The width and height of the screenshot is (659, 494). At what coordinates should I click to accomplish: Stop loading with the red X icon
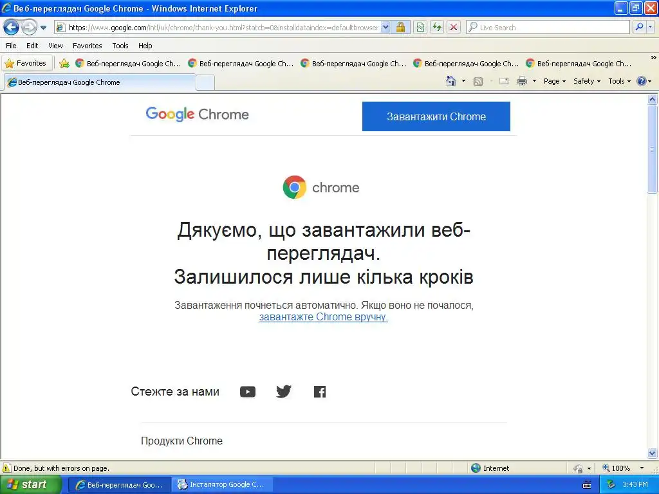coord(454,28)
